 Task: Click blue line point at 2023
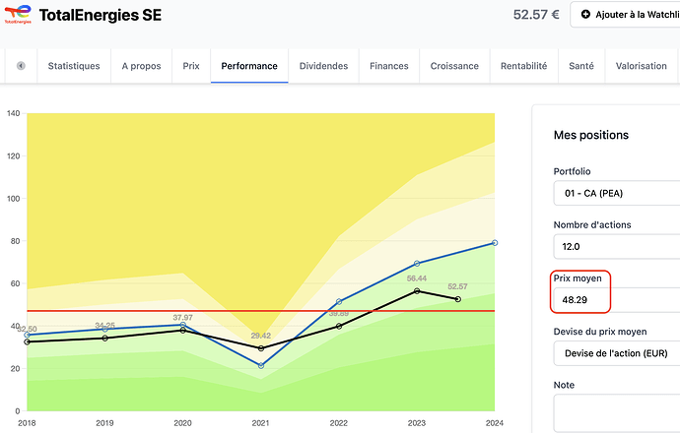pyautogui.click(x=417, y=264)
